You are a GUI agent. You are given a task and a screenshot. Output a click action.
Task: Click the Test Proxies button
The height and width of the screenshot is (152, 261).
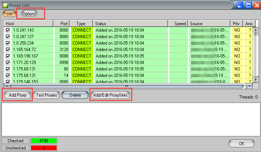point(46,95)
